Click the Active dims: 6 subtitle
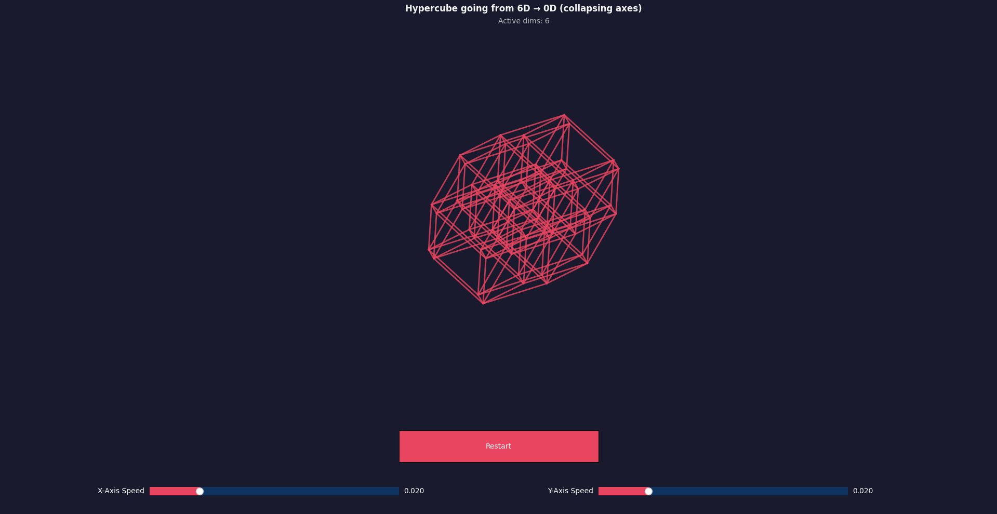997x514 pixels. tap(523, 21)
